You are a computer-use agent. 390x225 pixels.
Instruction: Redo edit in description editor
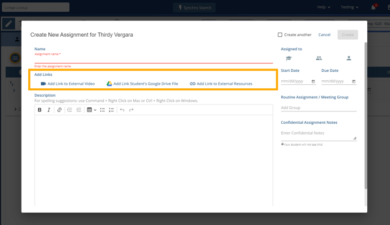pyautogui.click(x=132, y=110)
